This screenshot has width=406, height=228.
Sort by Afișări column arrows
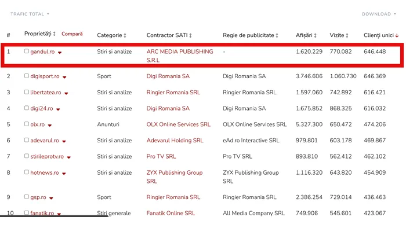click(315, 35)
